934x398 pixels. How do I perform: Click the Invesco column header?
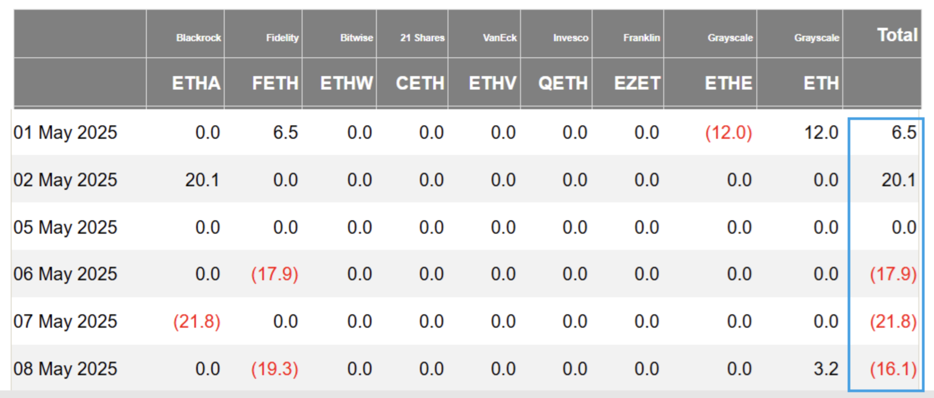571,38
